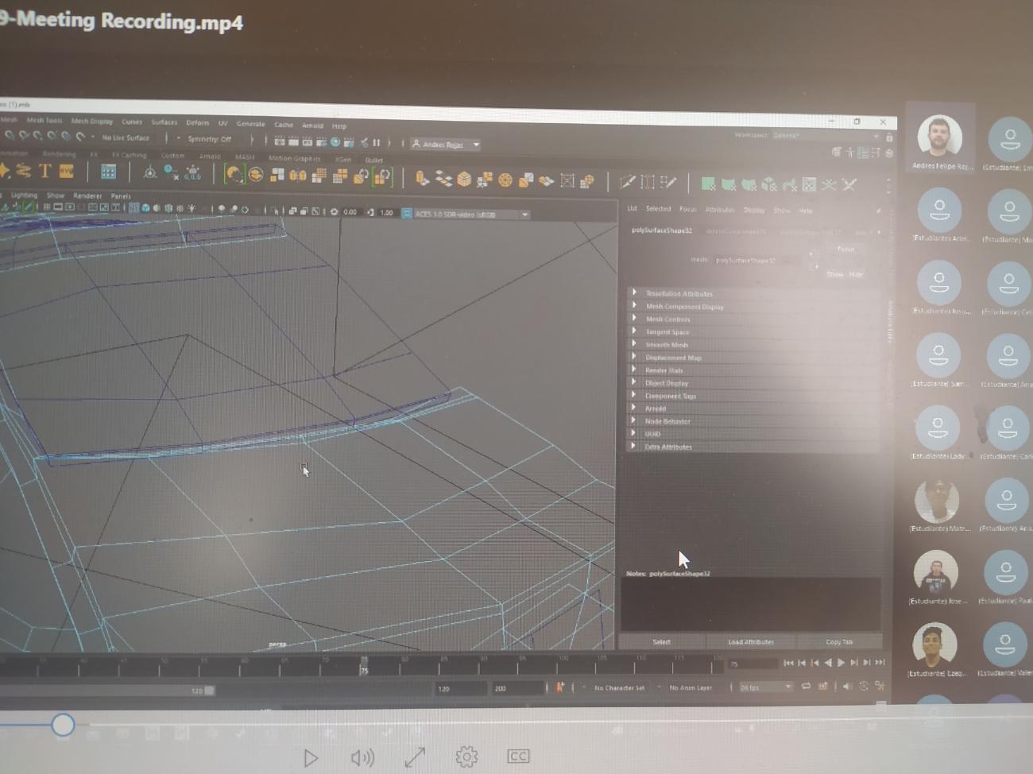
Task: Click Andres Felipe participant thumbnail
Action: [x=939, y=139]
